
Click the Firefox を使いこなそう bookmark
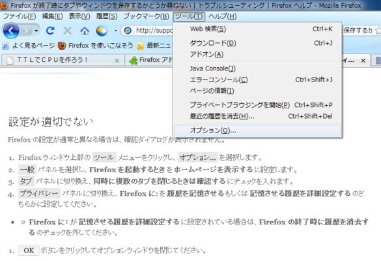click(96, 46)
